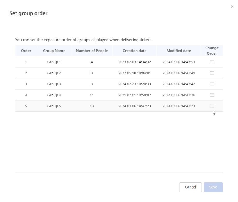The height and width of the screenshot is (202, 238).
Task: Select the Group Name column header
Action: click(54, 51)
